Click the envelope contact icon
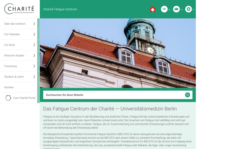Viewport: 239px width, 149px height. [176, 9]
